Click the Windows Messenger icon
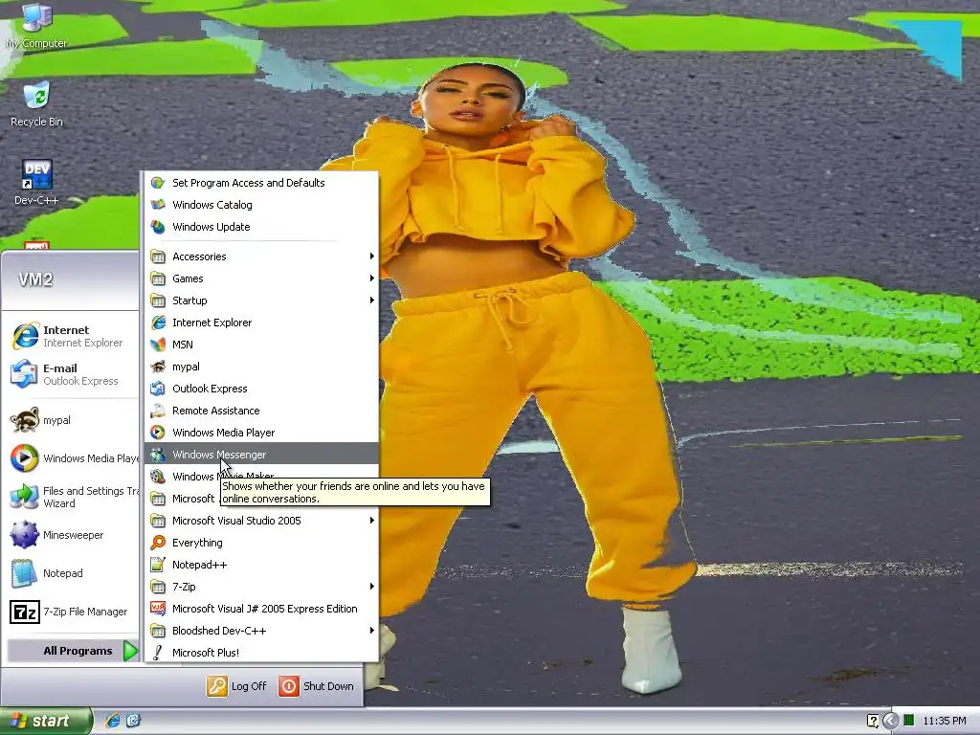The image size is (980, 735). (x=158, y=455)
